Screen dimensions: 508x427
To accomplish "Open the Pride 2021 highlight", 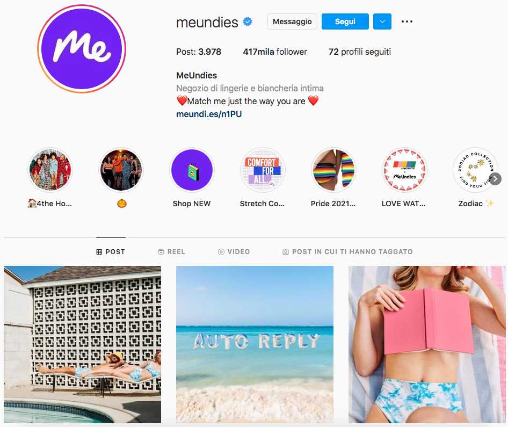I will [x=333, y=170].
